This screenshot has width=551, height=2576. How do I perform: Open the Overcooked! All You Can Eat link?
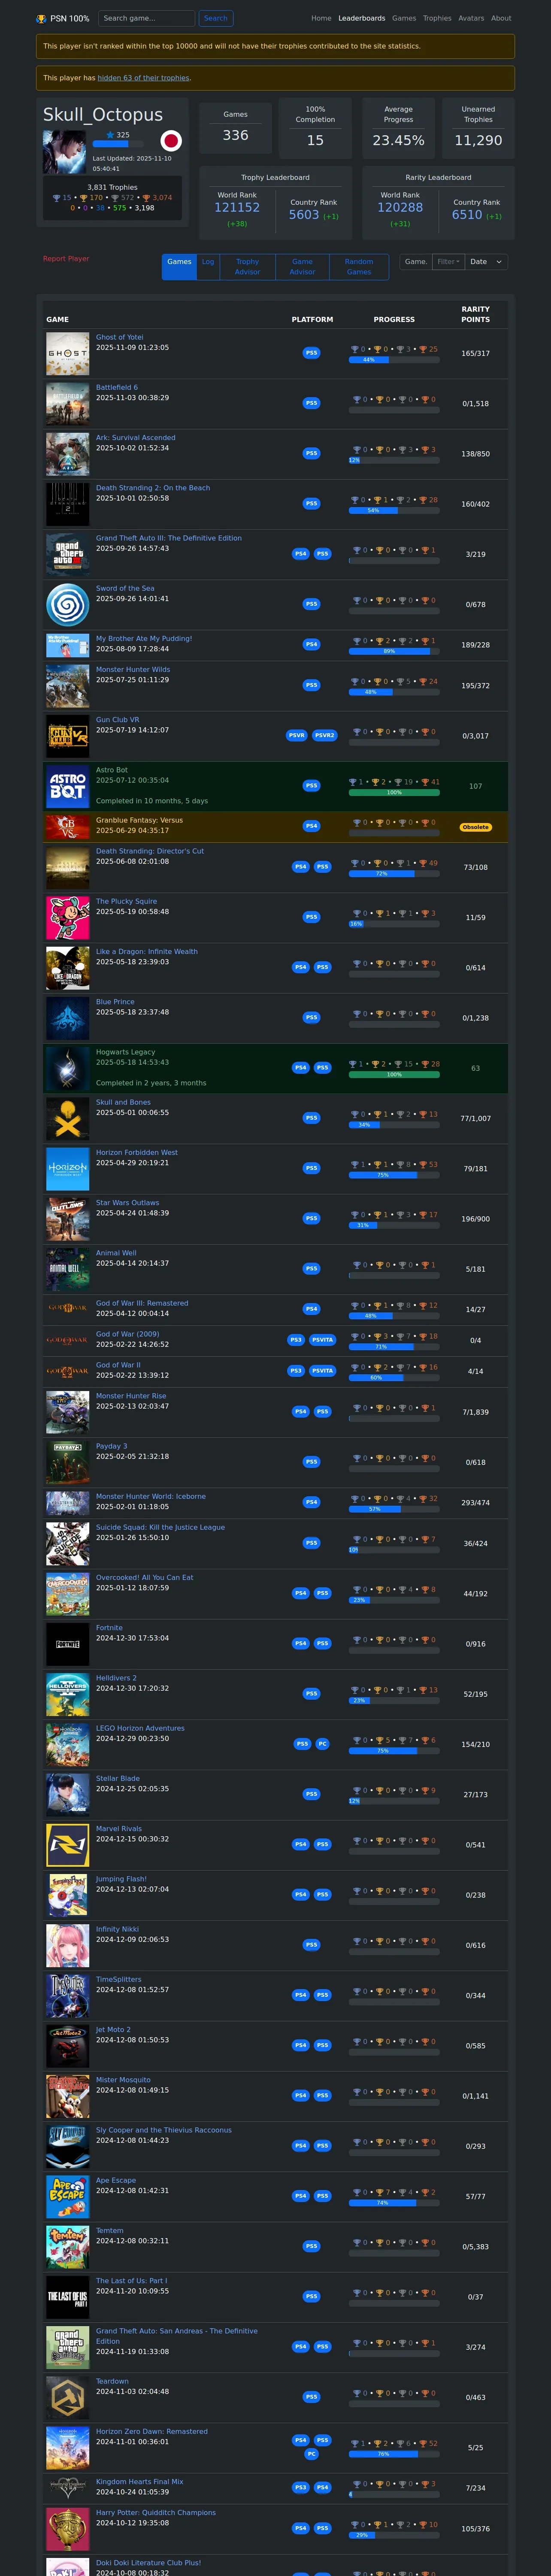(x=145, y=1578)
